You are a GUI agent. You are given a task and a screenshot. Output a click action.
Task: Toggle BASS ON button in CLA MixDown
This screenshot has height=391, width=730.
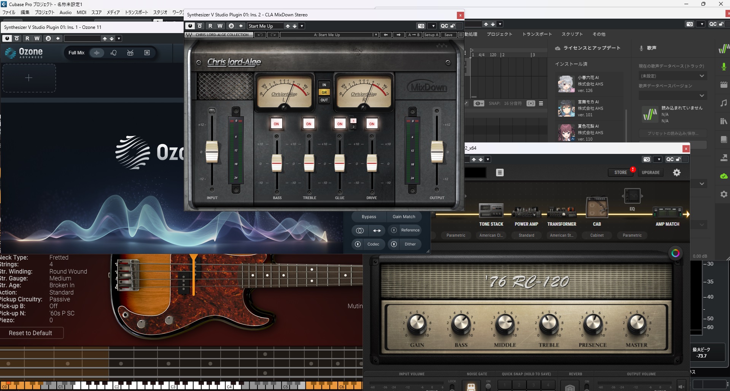(x=277, y=124)
